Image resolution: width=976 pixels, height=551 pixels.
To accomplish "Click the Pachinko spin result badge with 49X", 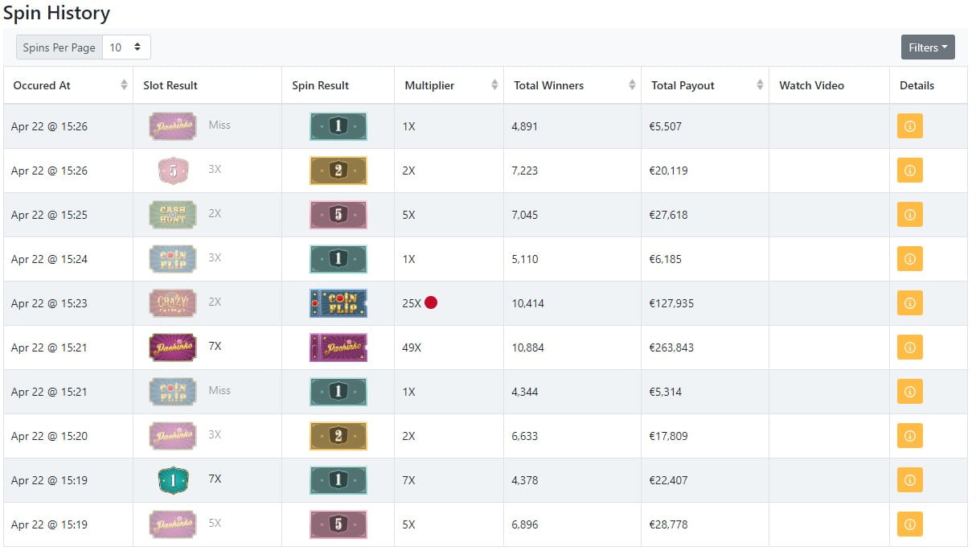I will (x=338, y=347).
